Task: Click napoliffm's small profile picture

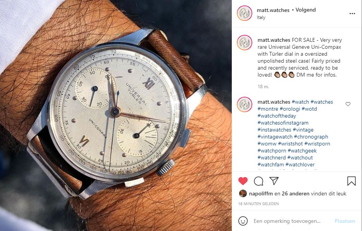Action: [243, 193]
